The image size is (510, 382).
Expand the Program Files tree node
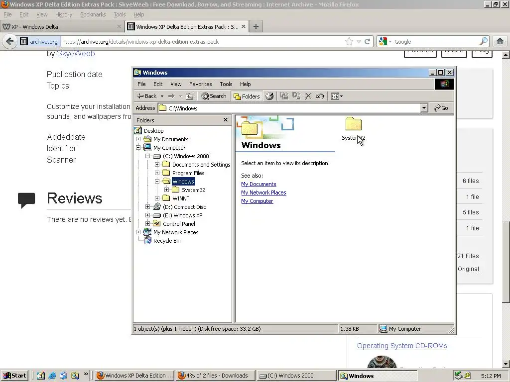point(157,173)
